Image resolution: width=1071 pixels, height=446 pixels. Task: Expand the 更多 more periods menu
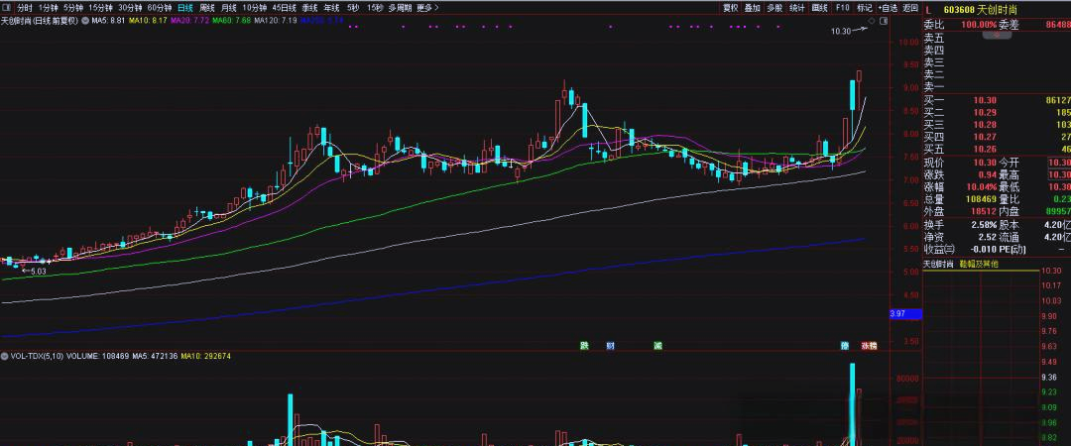[427, 8]
